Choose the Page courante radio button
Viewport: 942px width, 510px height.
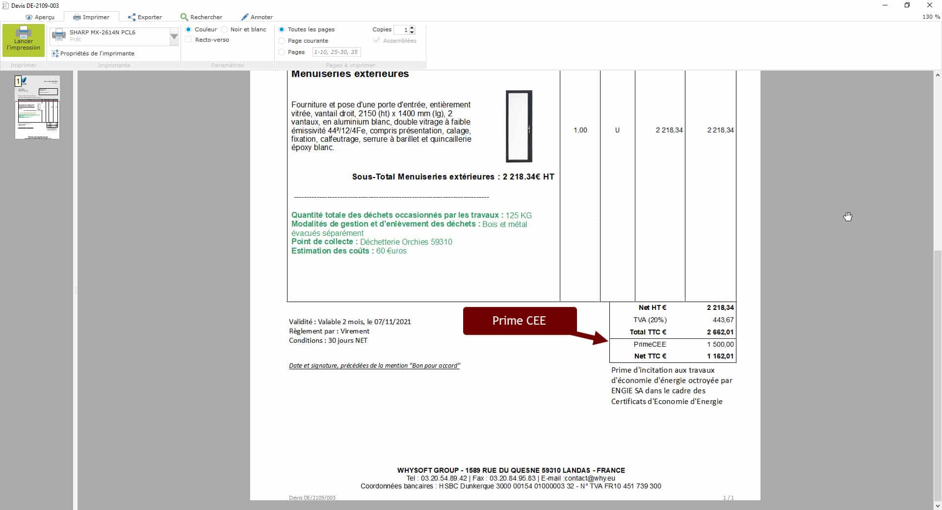click(x=282, y=41)
